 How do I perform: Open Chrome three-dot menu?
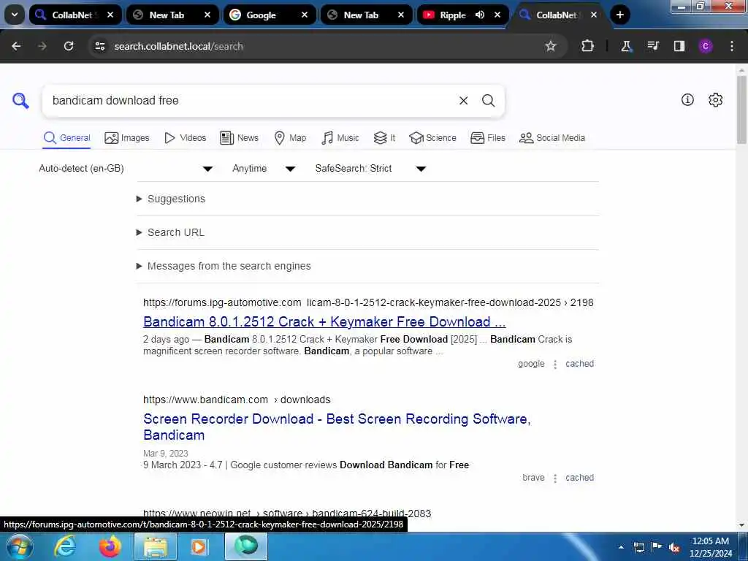coord(732,46)
